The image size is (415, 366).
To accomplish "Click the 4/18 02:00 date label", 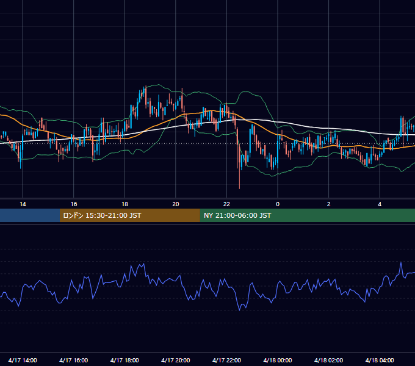I will point(329,360).
